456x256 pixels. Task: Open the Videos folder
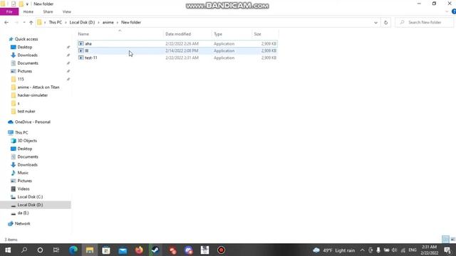click(x=24, y=188)
